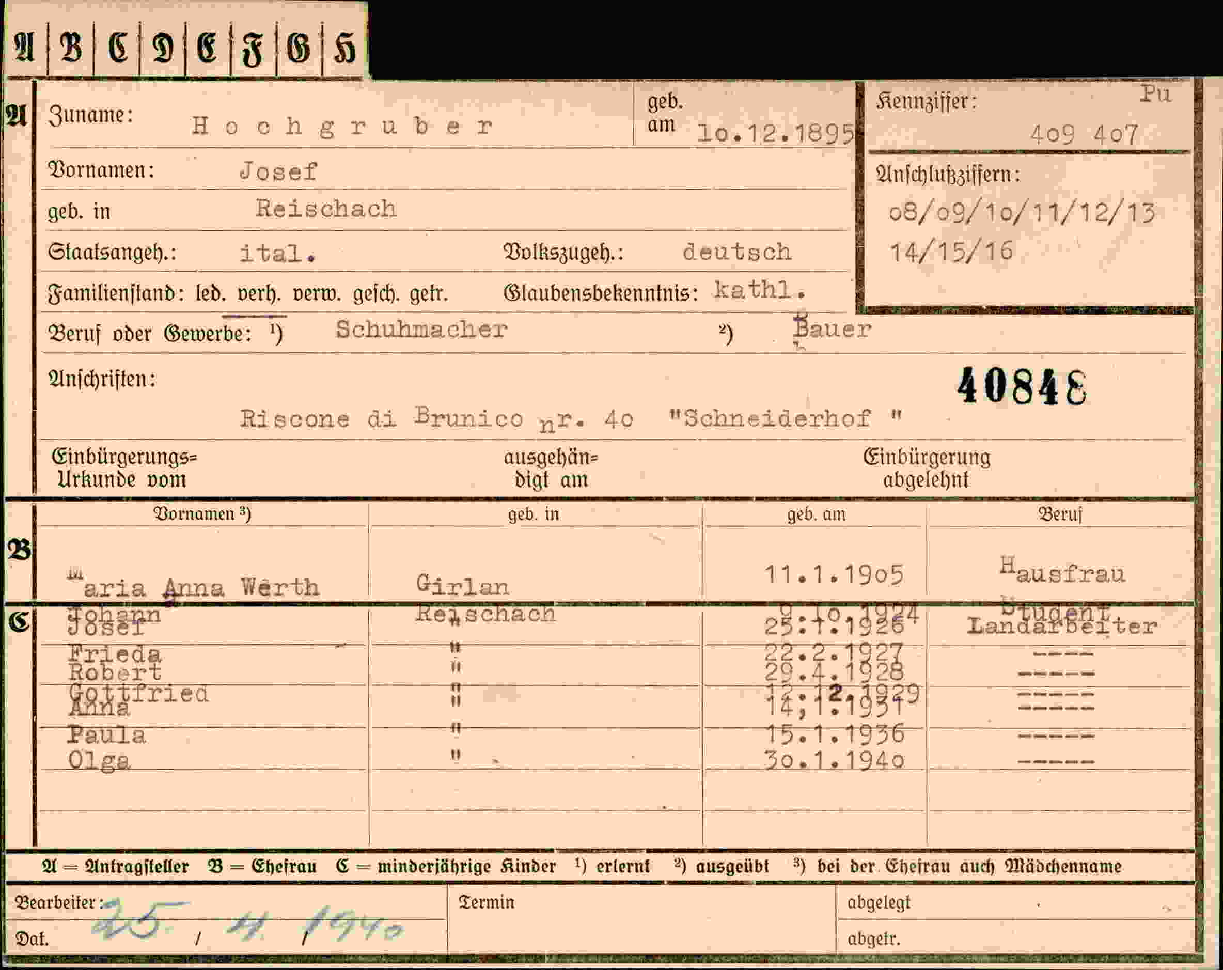Click the index tab letter C

(118, 48)
